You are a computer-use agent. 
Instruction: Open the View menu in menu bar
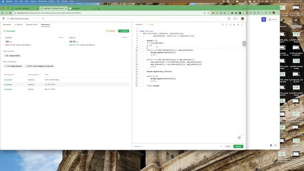[x=27, y=1]
